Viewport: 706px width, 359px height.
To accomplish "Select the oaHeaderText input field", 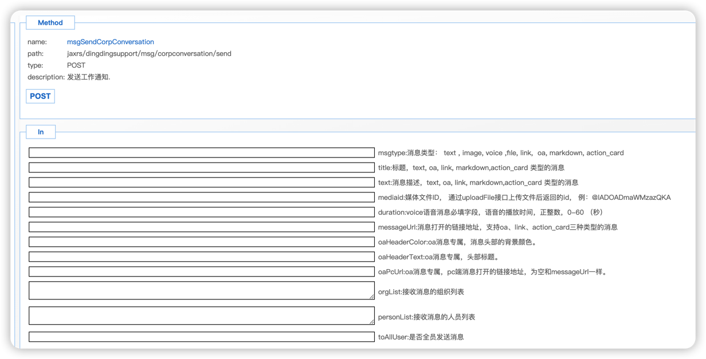I will point(201,257).
